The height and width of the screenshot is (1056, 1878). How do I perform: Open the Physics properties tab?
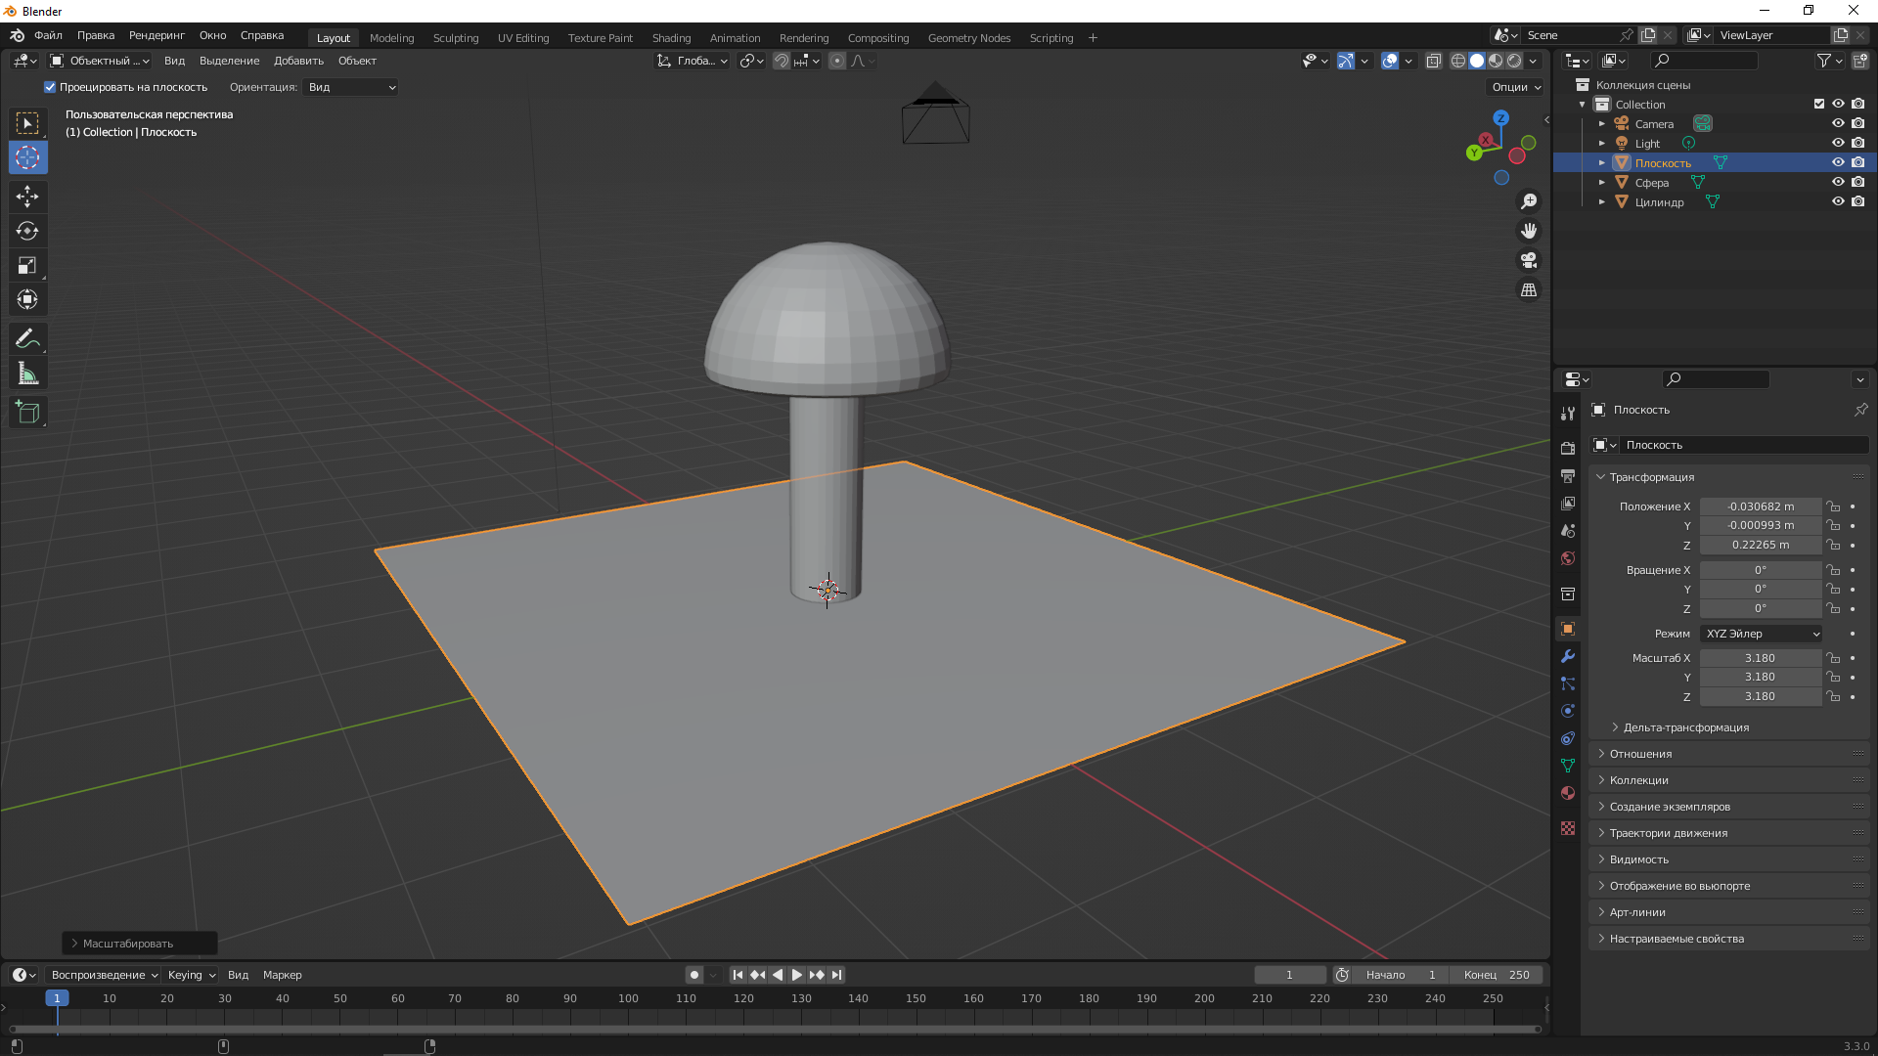pyautogui.click(x=1568, y=711)
